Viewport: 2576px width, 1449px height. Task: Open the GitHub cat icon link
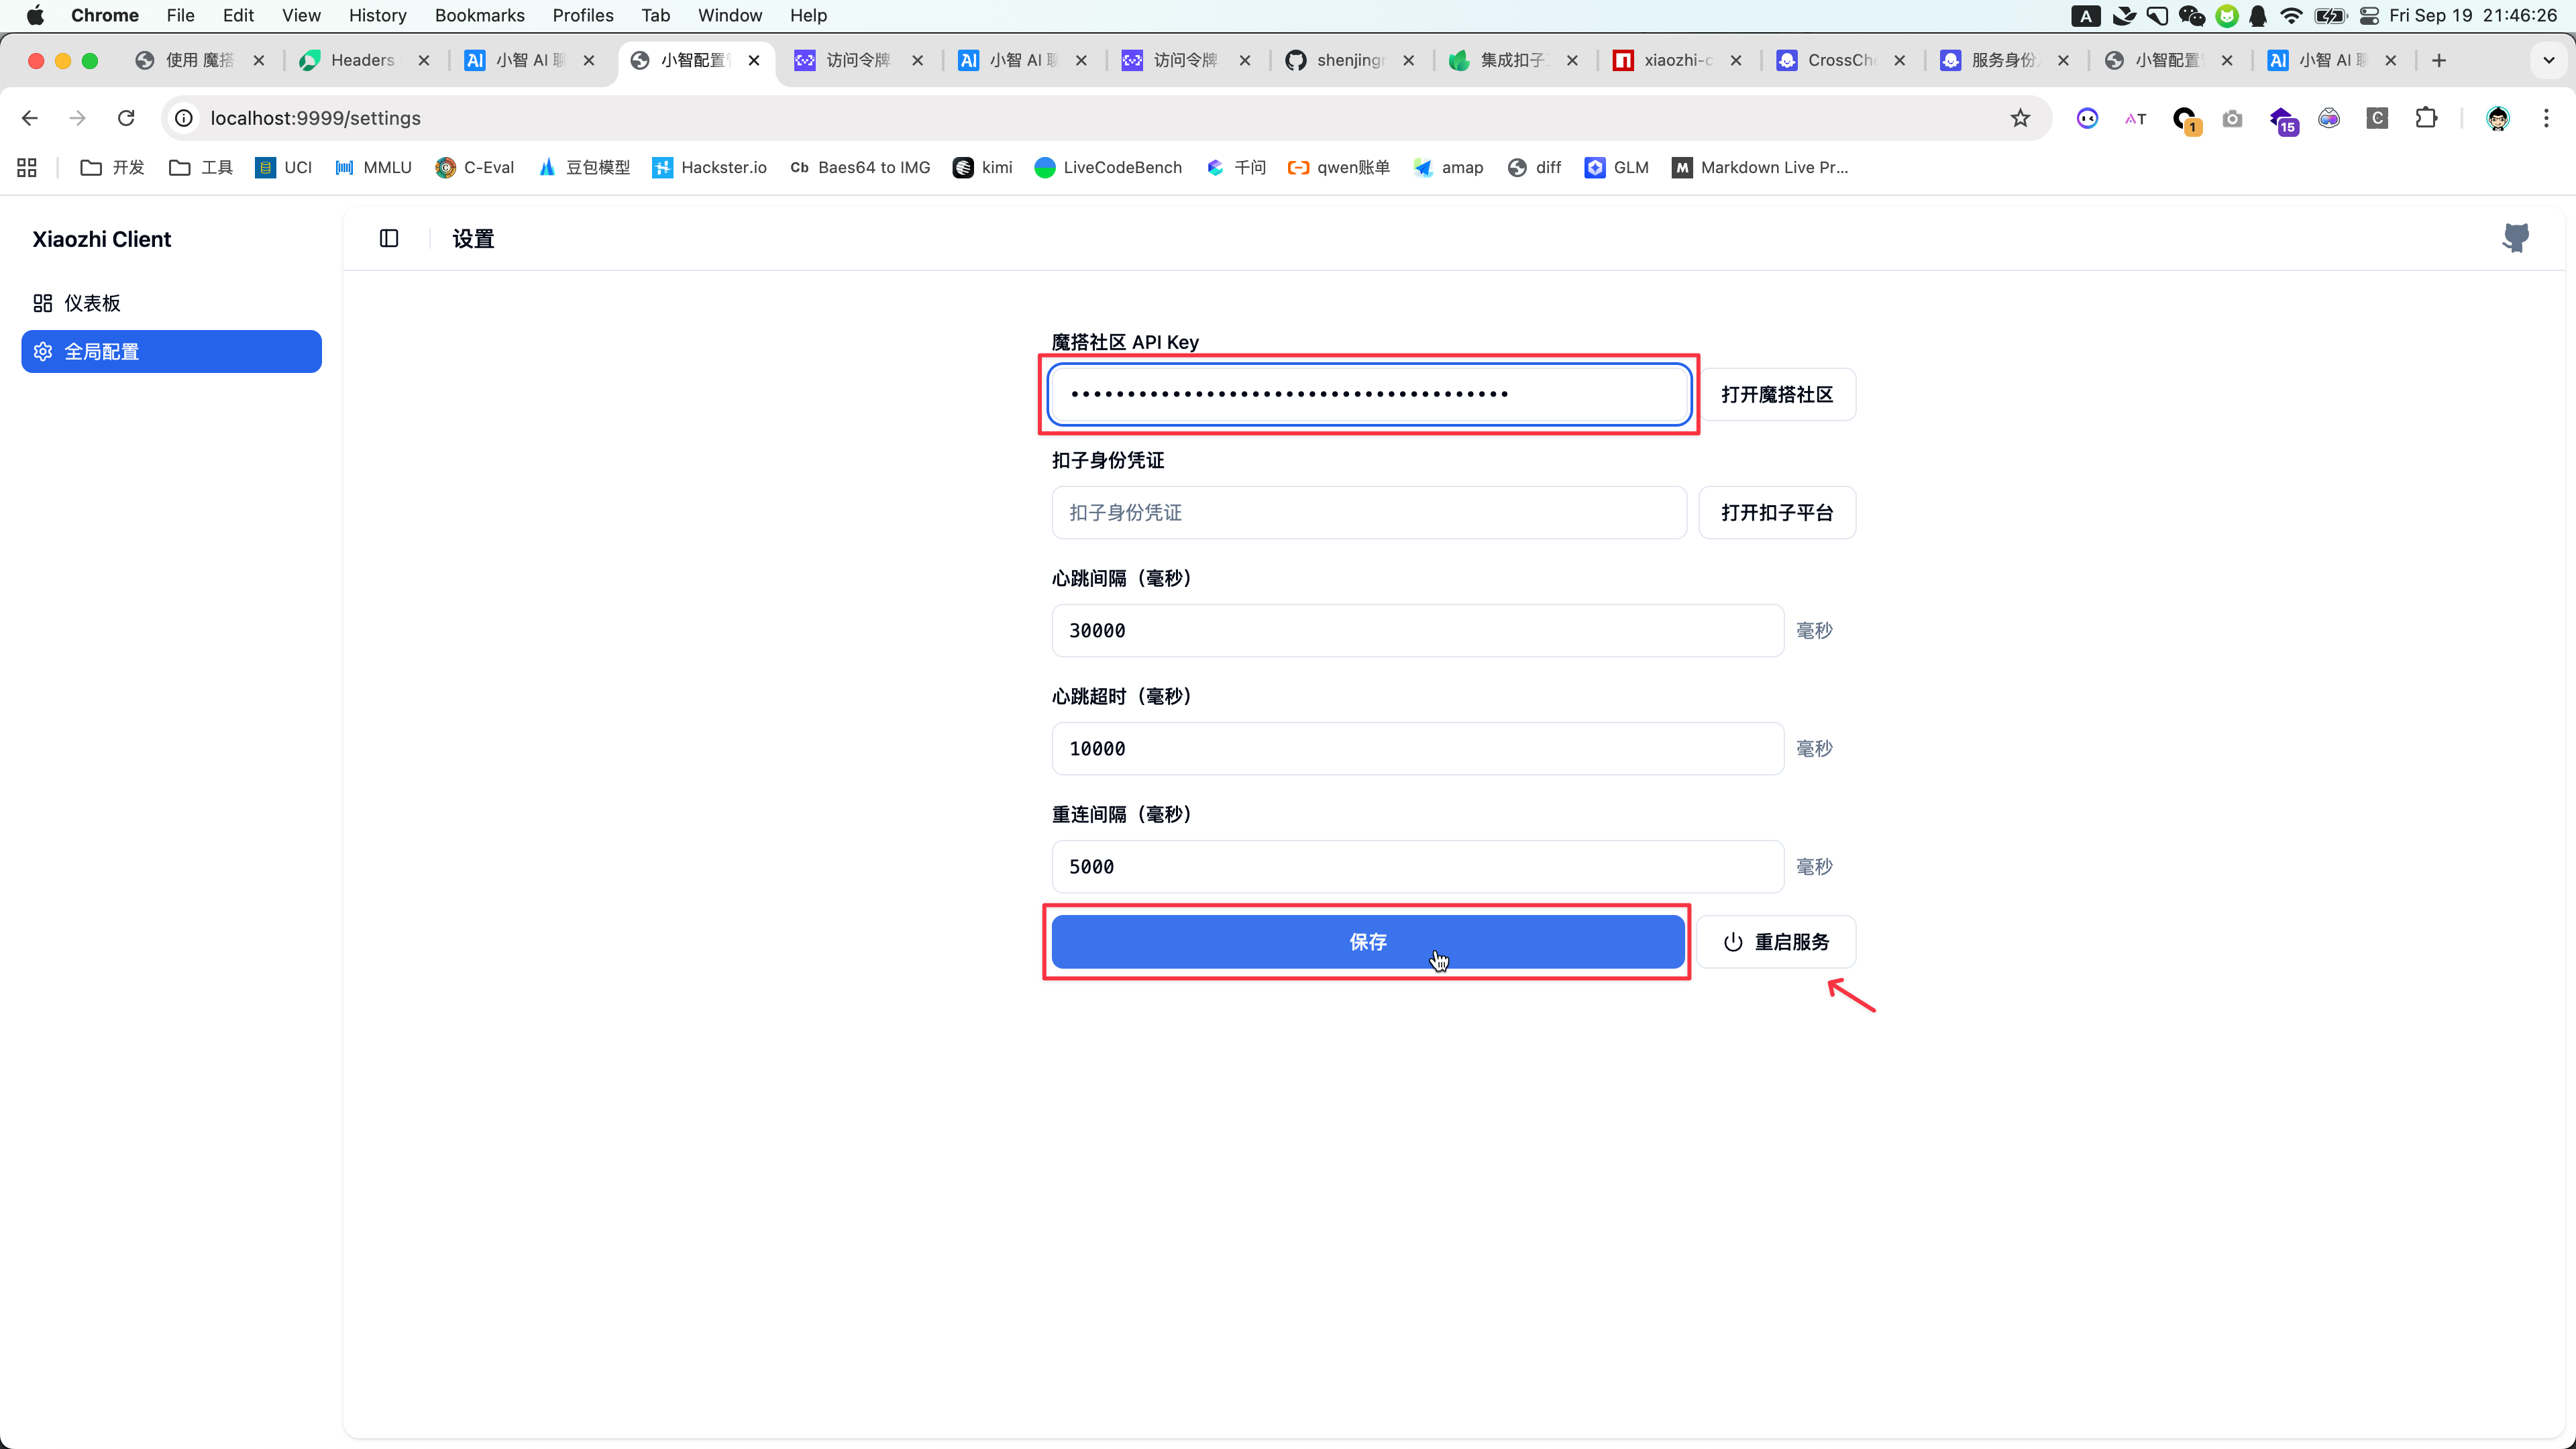coord(2515,238)
